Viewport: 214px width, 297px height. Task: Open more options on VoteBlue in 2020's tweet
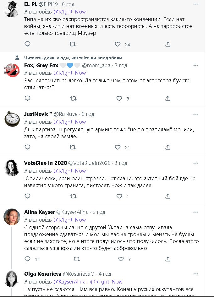[x=196, y=163]
